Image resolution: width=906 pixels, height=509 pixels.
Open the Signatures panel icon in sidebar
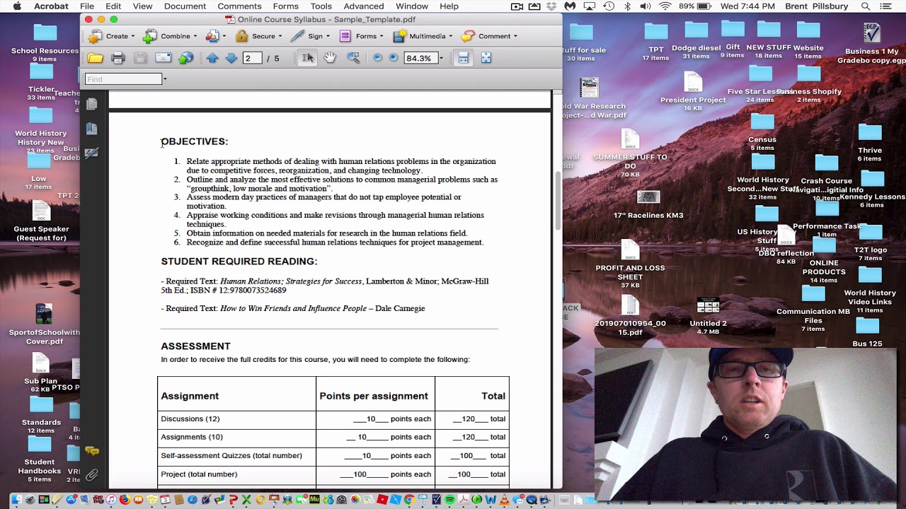click(91, 153)
